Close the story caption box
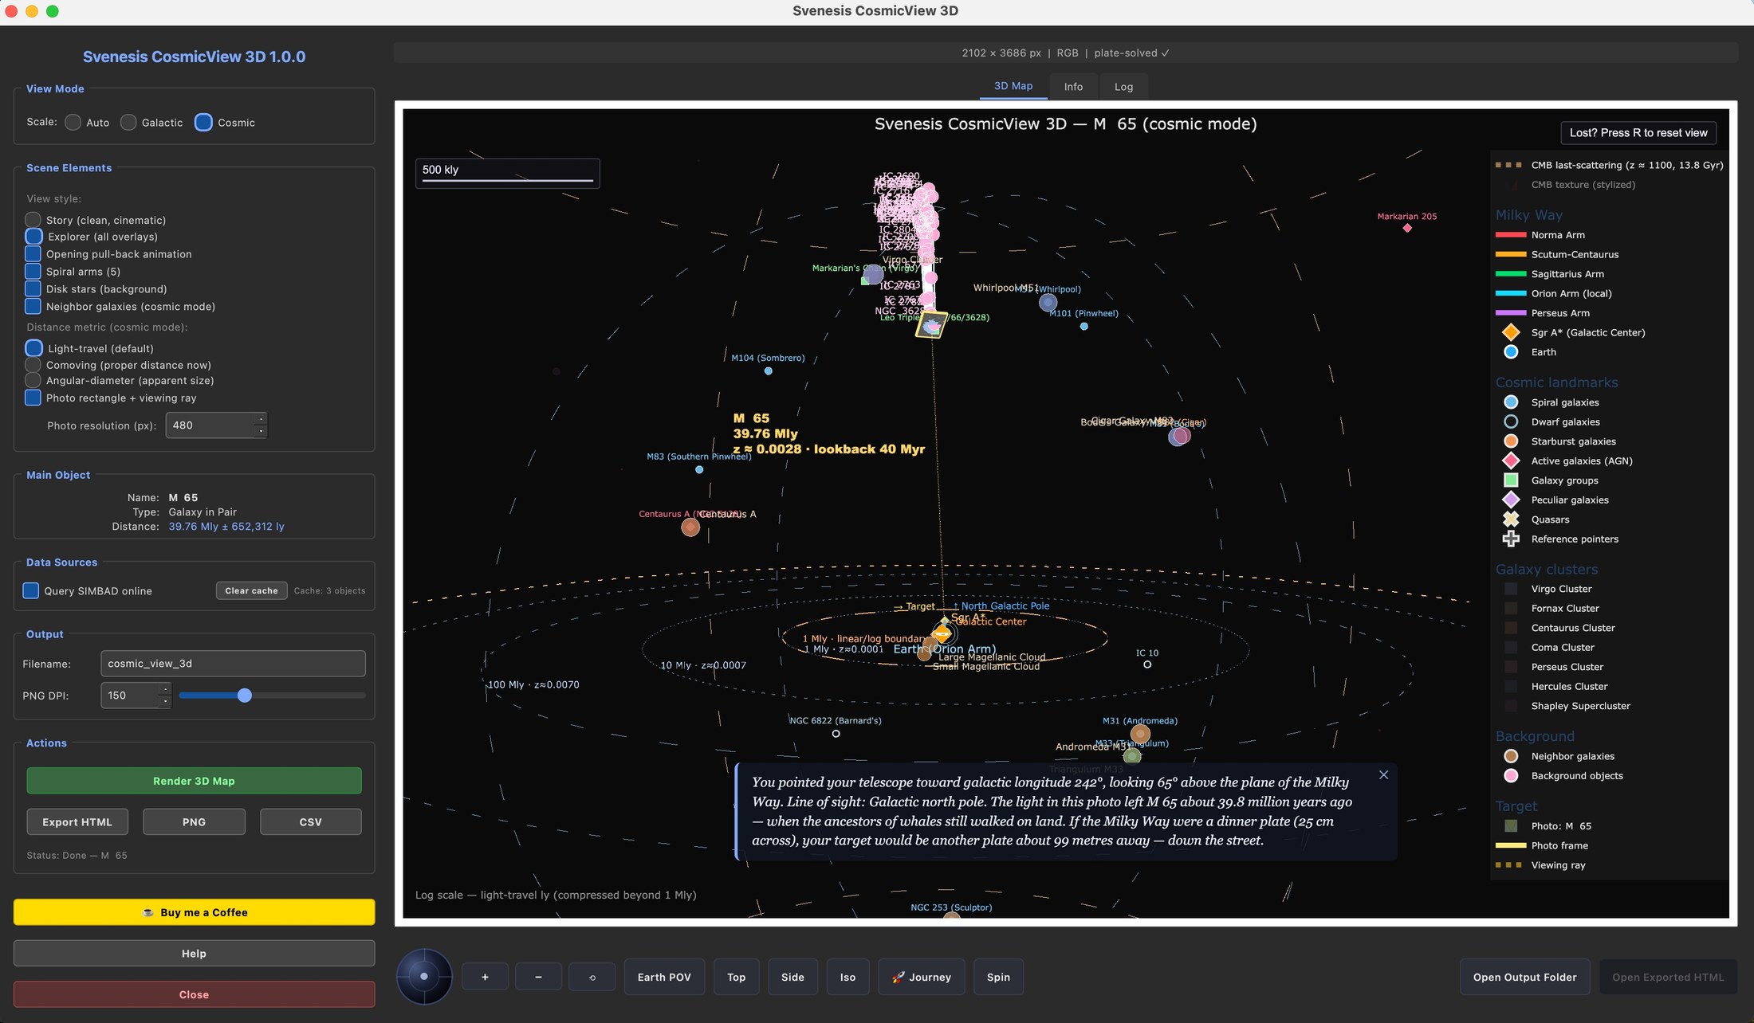The image size is (1754, 1023). tap(1383, 774)
